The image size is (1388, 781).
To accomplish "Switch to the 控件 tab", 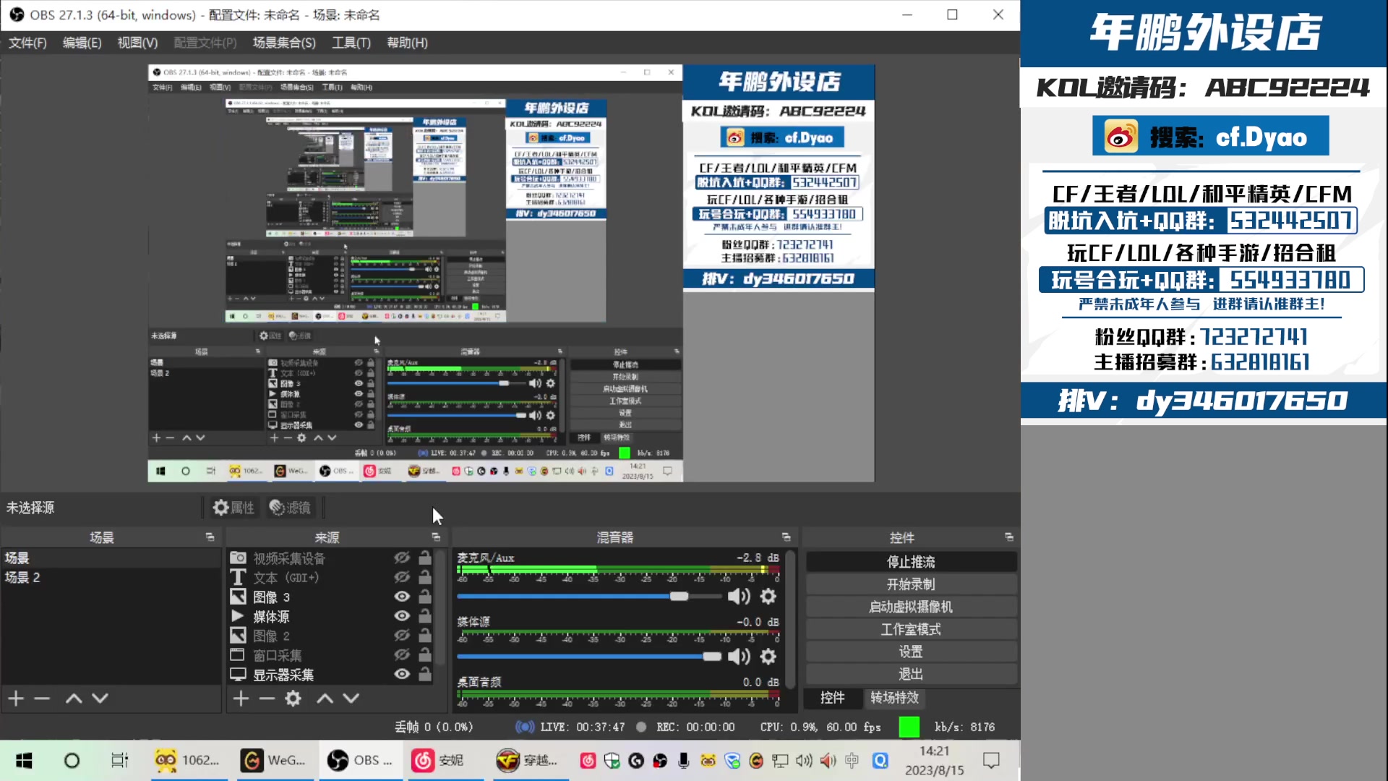I will tap(833, 698).
